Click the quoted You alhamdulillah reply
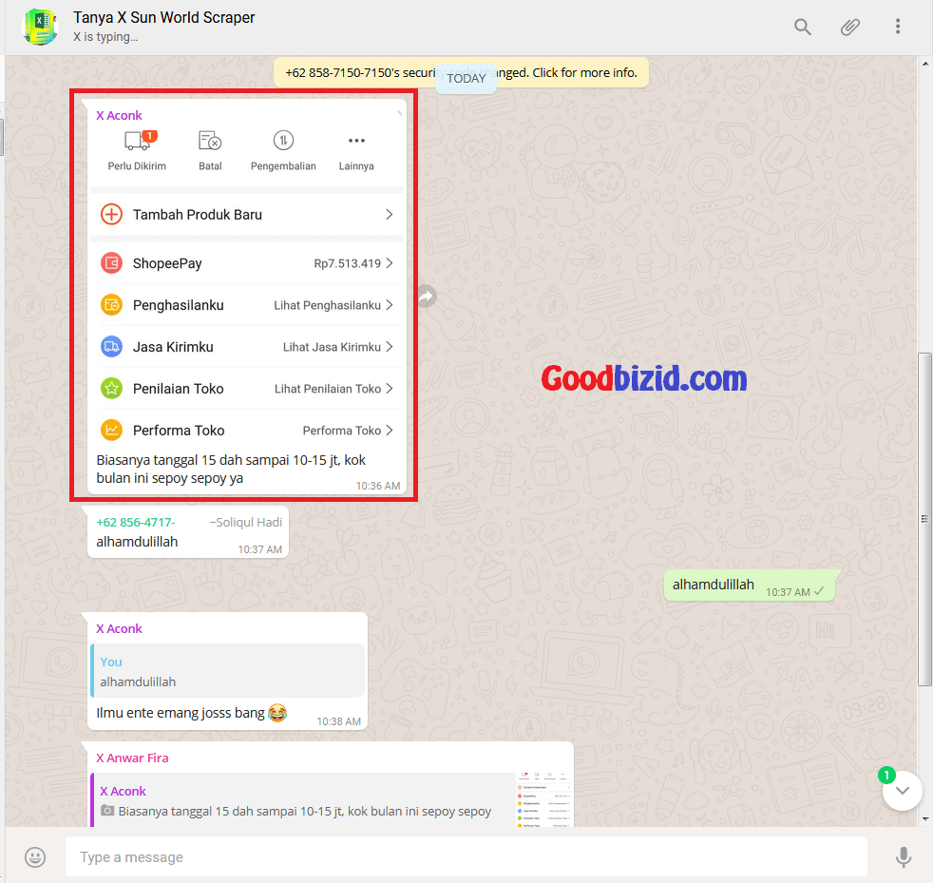This screenshot has height=883, width=933. point(227,670)
